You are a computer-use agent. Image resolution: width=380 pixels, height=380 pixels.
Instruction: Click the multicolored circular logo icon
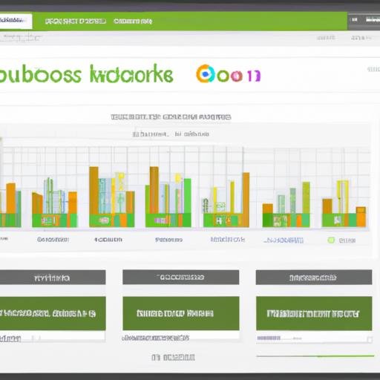[206, 73]
